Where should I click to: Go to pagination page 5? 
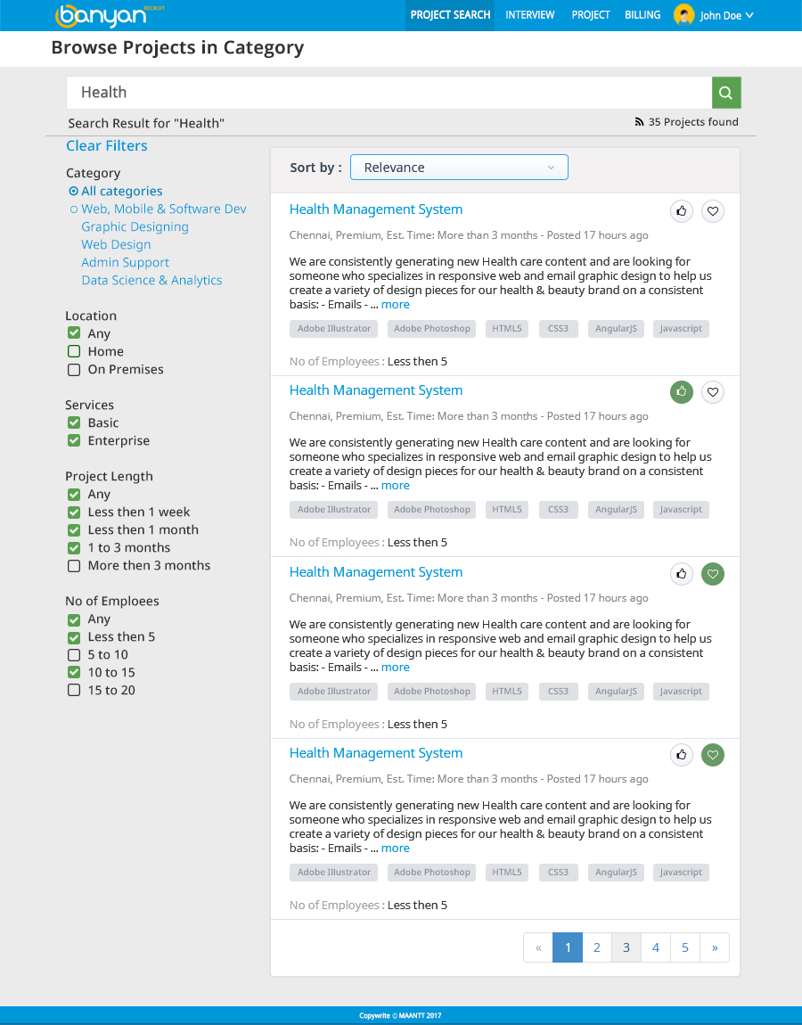(685, 947)
